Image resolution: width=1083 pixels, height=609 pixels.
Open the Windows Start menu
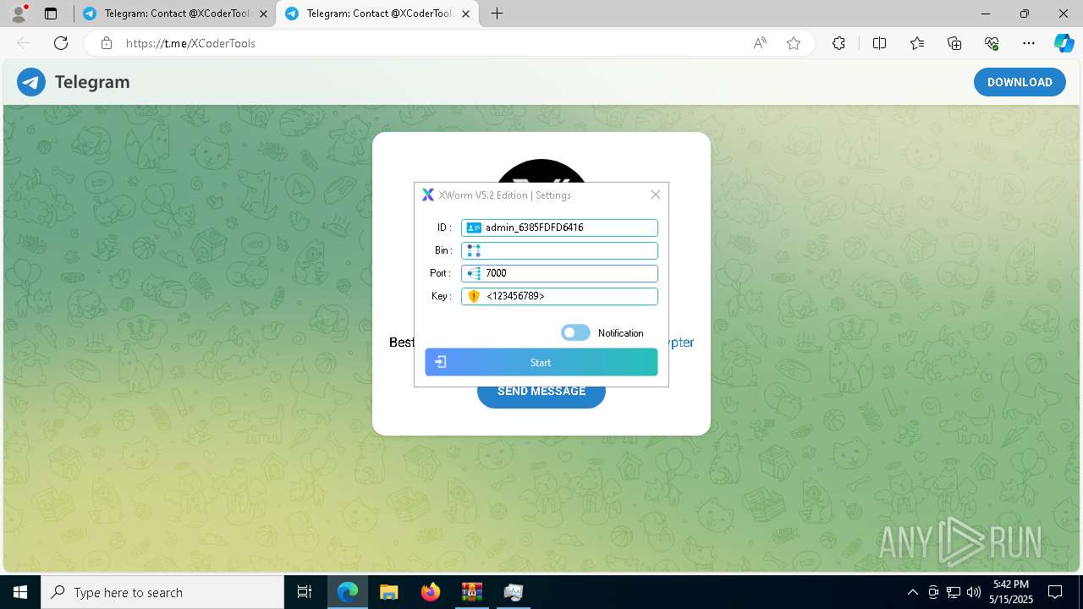tap(20, 592)
